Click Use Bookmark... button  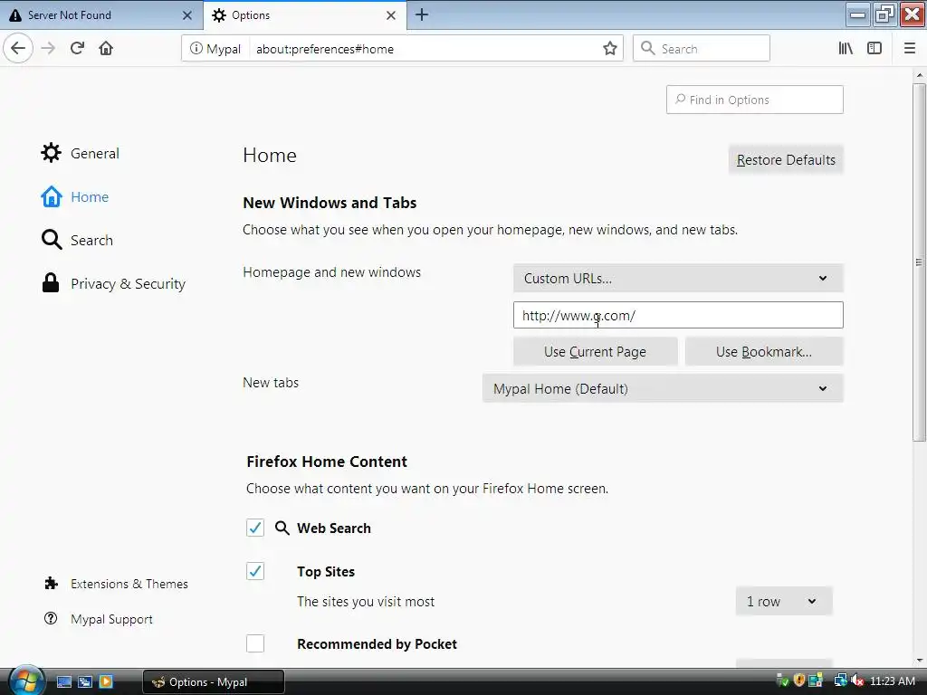point(764,352)
